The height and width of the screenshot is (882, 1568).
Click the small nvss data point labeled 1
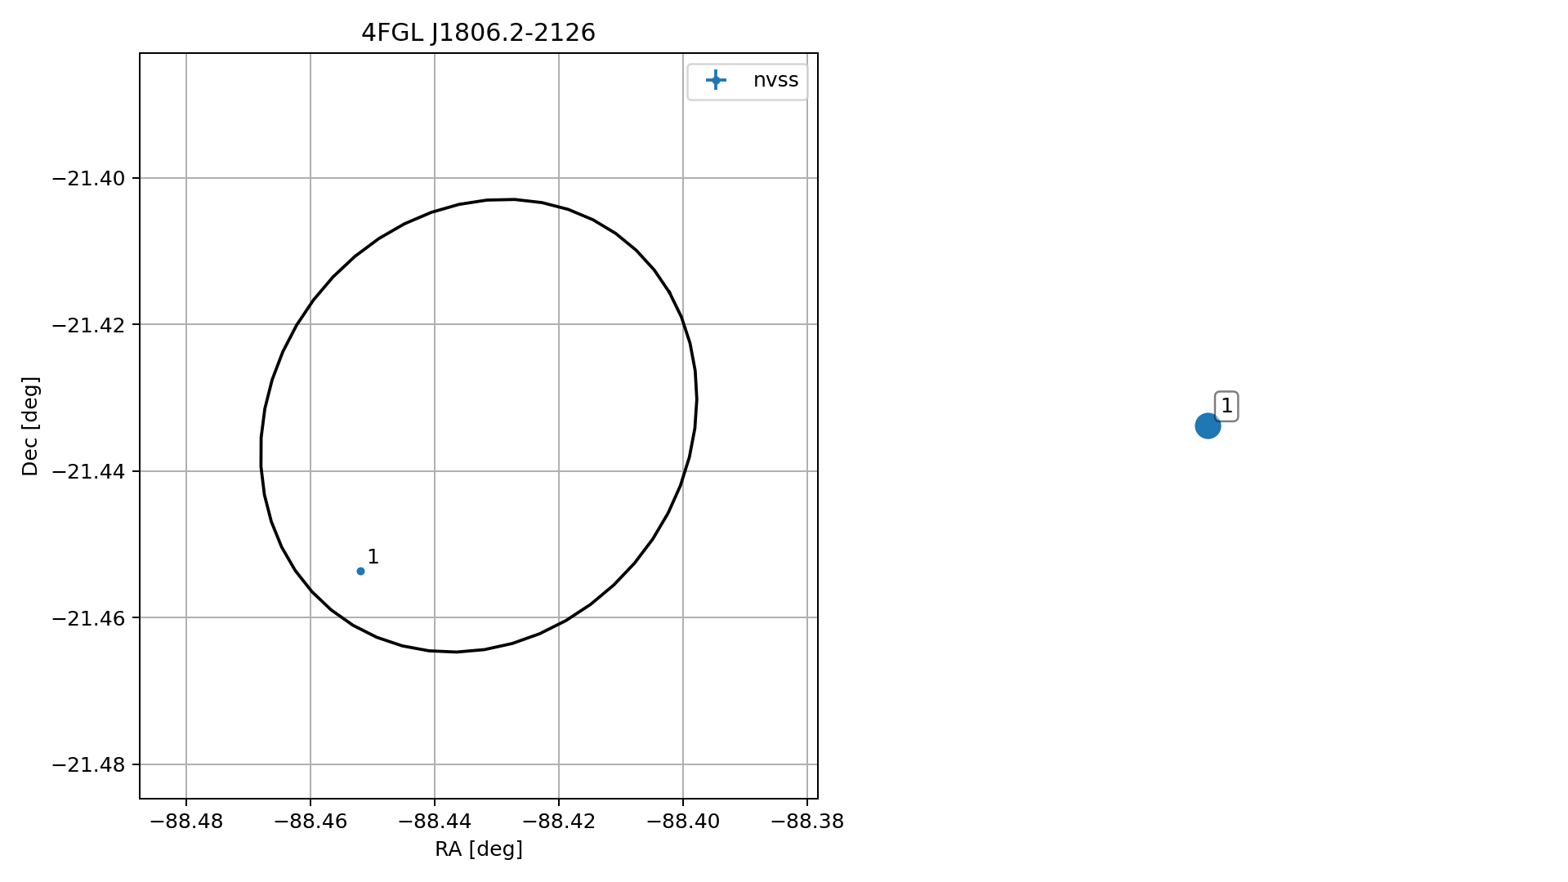point(360,571)
